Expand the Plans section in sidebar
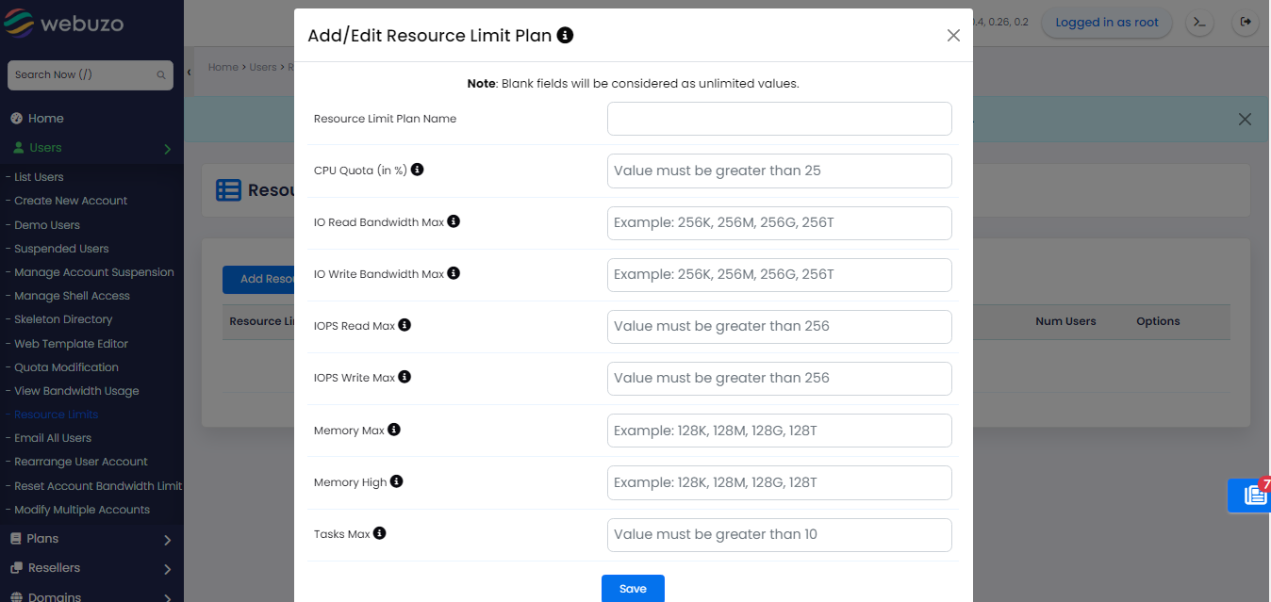The height and width of the screenshot is (602, 1271). 90,538
